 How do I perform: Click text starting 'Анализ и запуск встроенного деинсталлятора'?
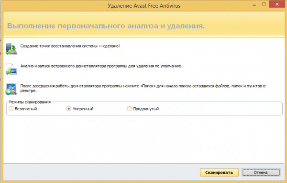coord(101,66)
